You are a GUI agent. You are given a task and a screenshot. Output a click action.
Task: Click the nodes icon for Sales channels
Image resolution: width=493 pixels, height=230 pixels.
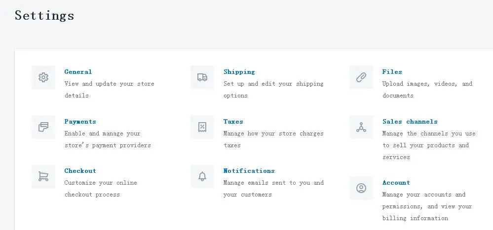361,127
